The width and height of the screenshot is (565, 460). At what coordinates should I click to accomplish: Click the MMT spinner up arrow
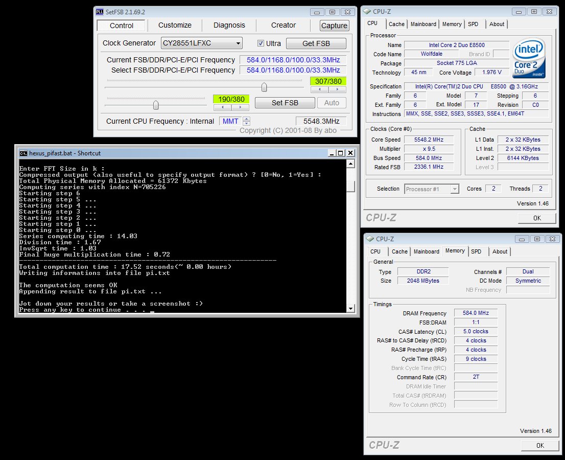pyautogui.click(x=246, y=119)
